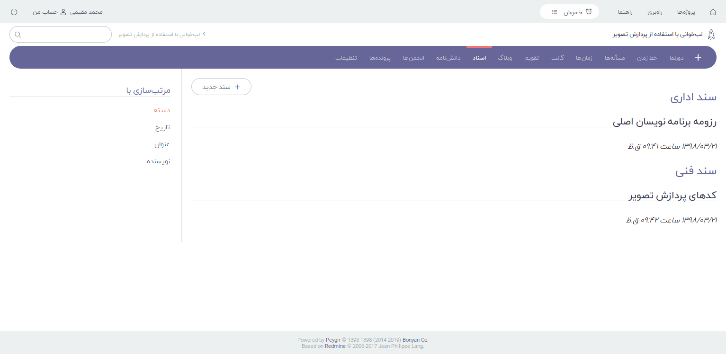Image resolution: width=726 pixels, height=354 pixels.
Task: Open the پروژه‌ها top menu
Action: [x=686, y=12]
